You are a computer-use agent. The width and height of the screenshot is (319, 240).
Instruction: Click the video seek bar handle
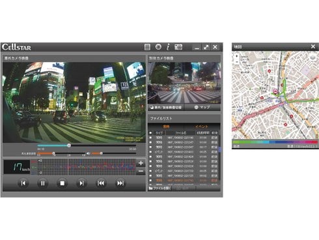(69, 145)
